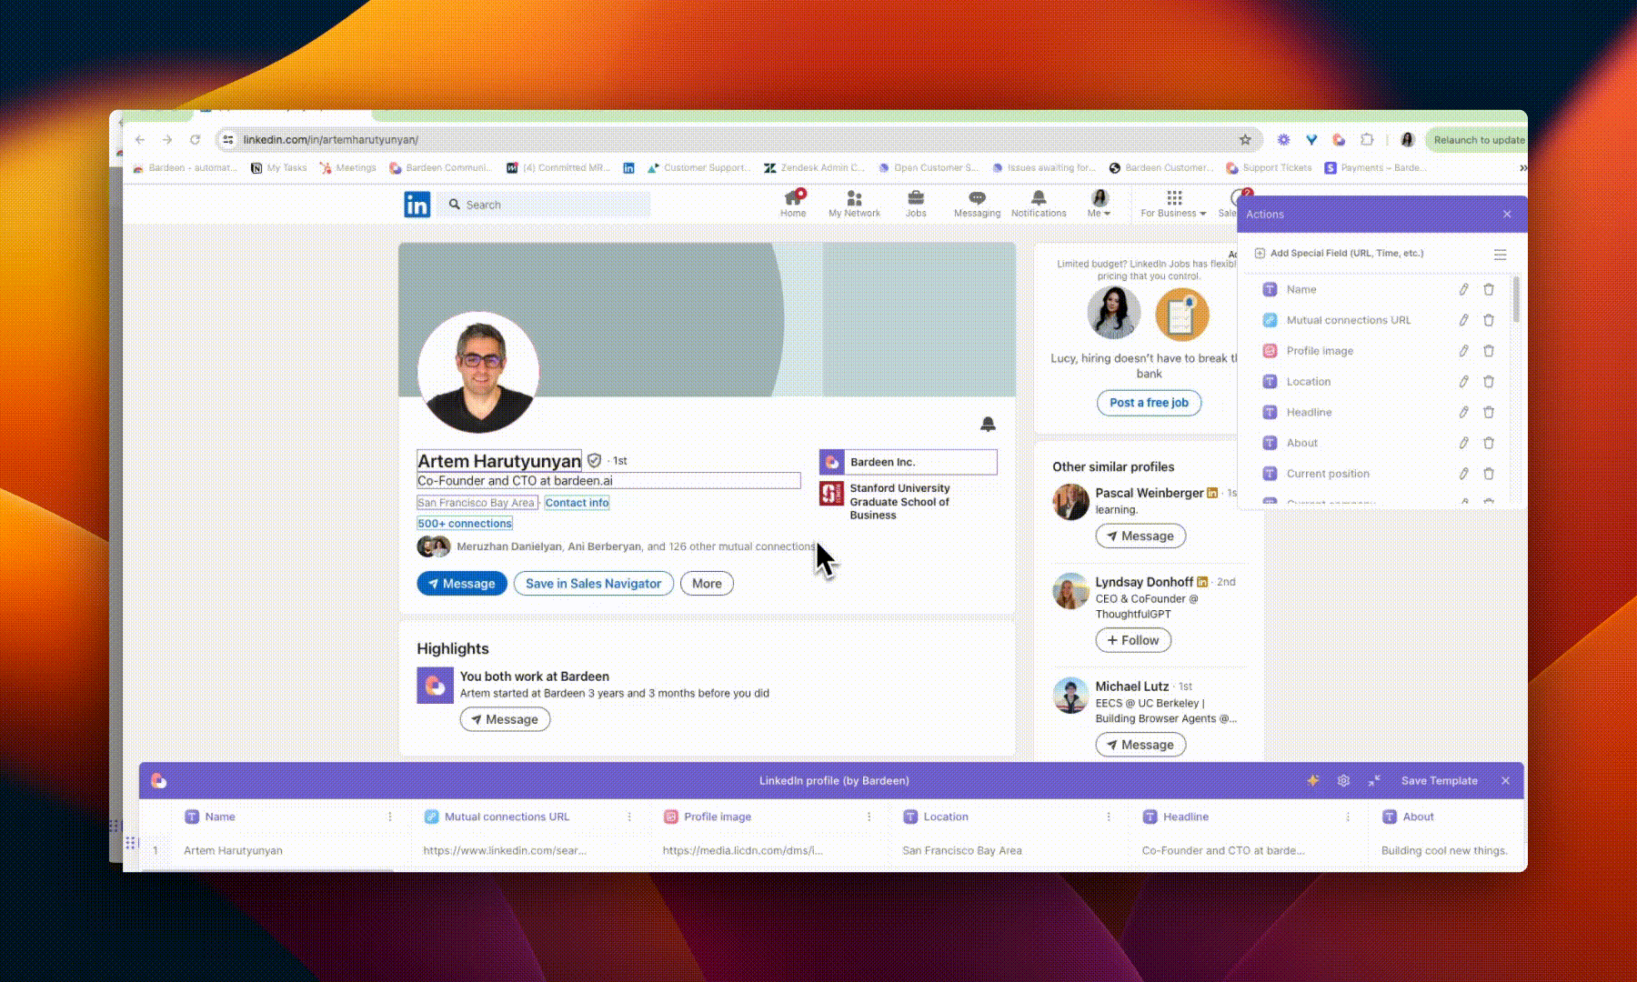The image size is (1637, 982).
Task: Close the Actions panel
Action: click(x=1507, y=214)
